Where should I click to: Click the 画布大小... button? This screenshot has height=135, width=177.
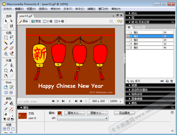pyautogui.click(x=75, y=113)
